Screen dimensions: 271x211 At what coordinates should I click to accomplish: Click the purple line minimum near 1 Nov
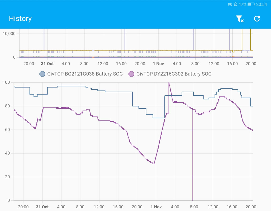pos(154,164)
